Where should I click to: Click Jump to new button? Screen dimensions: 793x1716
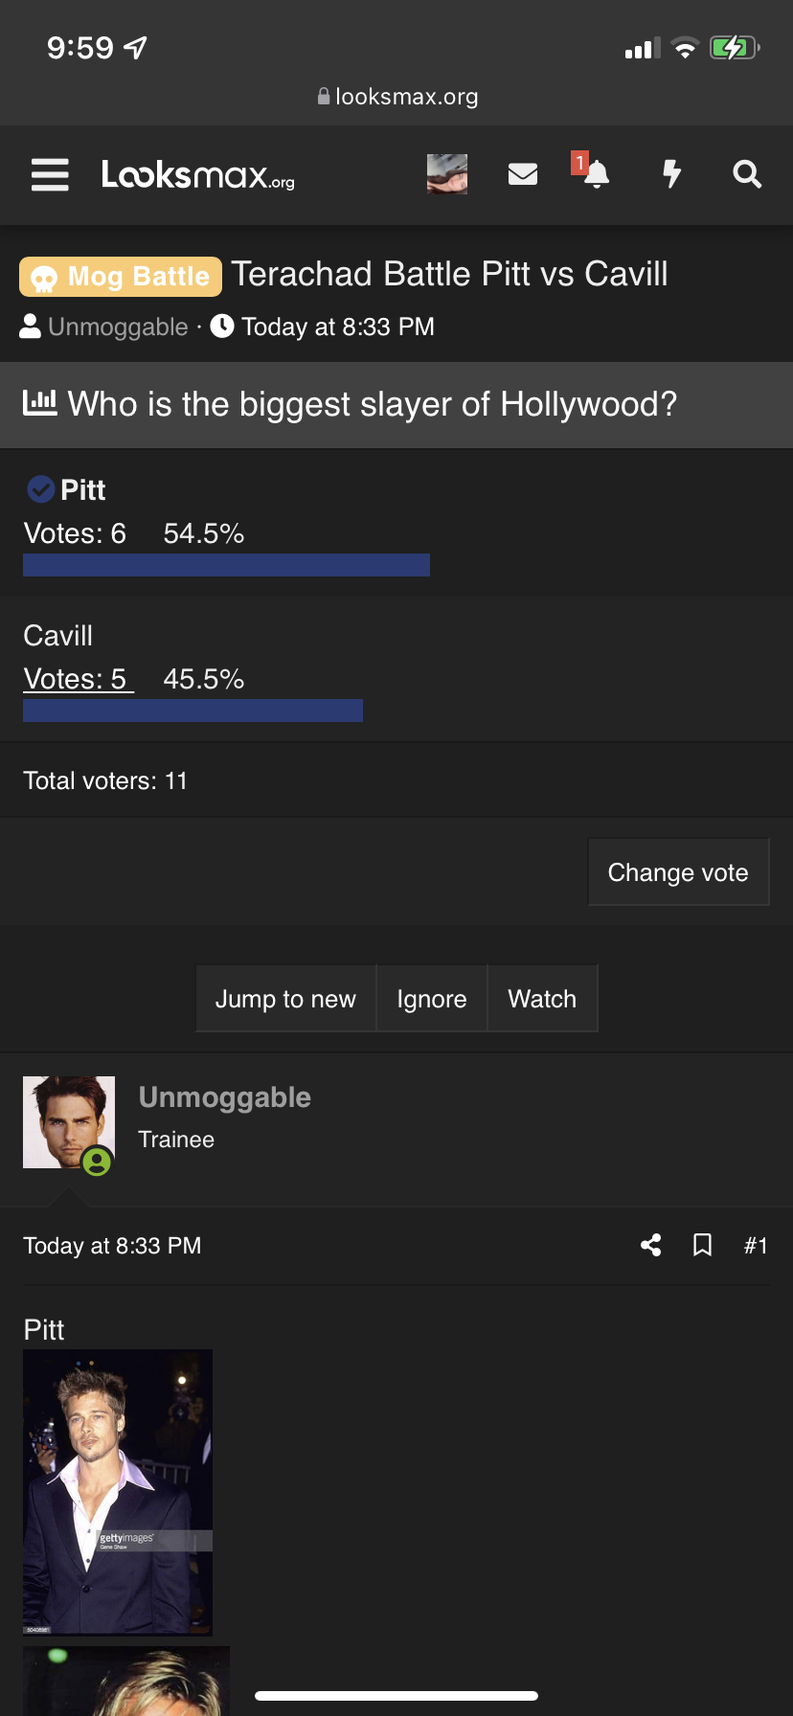click(285, 999)
